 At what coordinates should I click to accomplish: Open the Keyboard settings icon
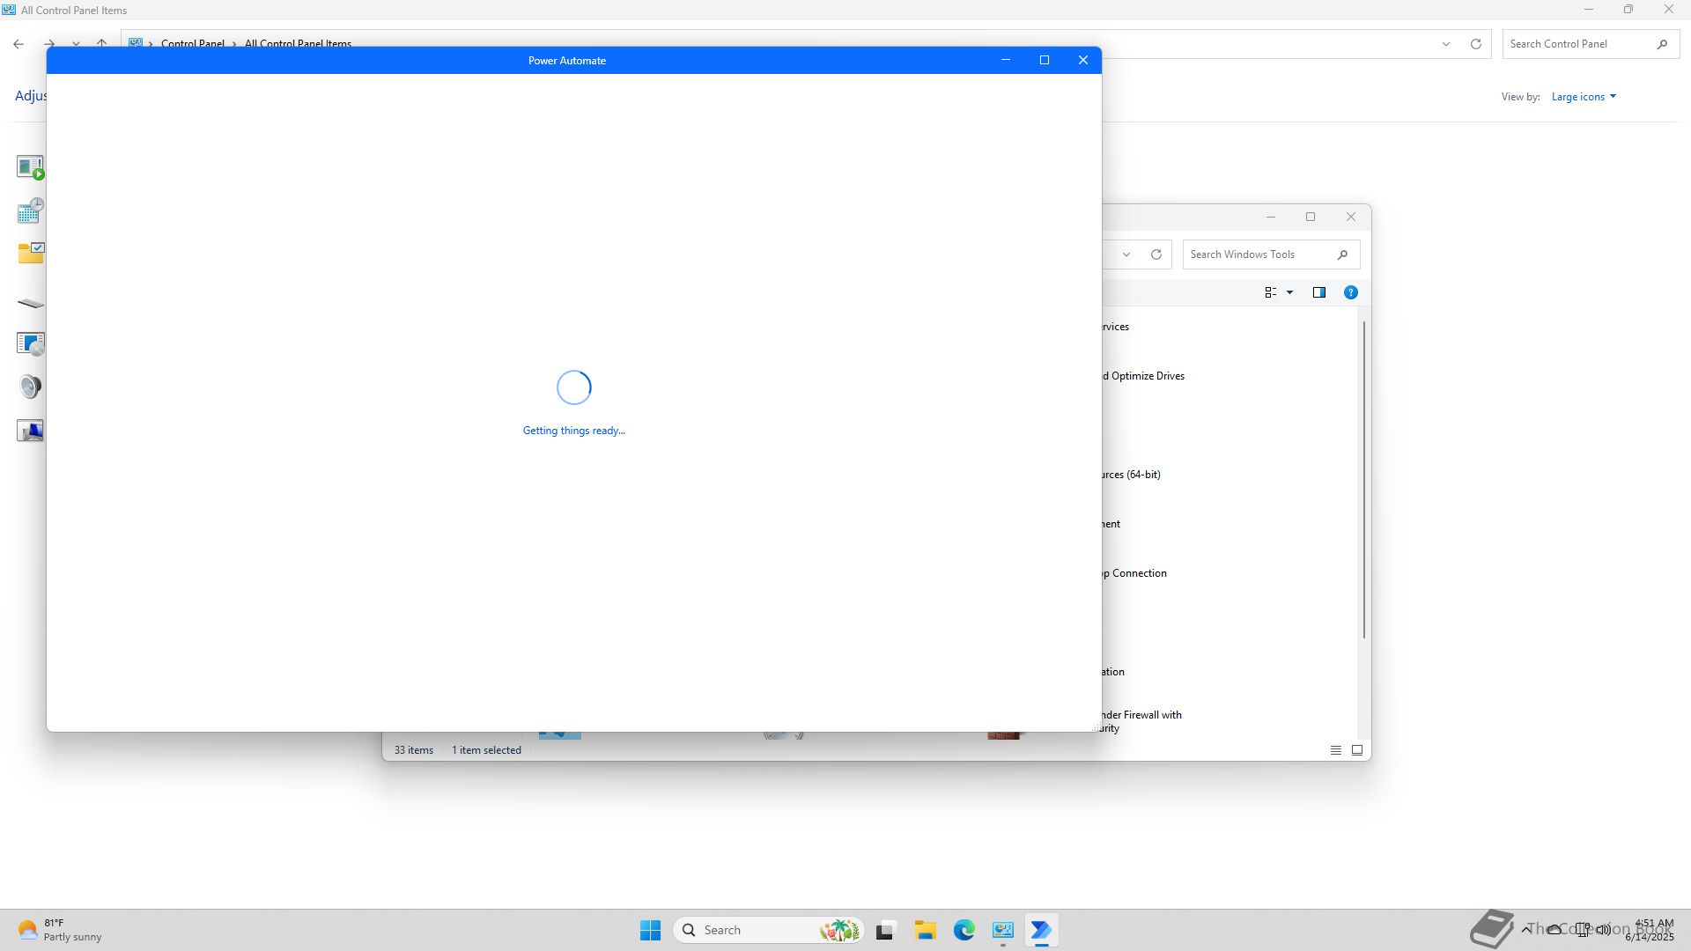tap(30, 303)
